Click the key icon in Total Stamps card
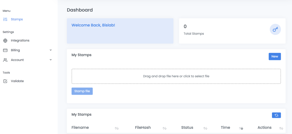 click(275, 29)
